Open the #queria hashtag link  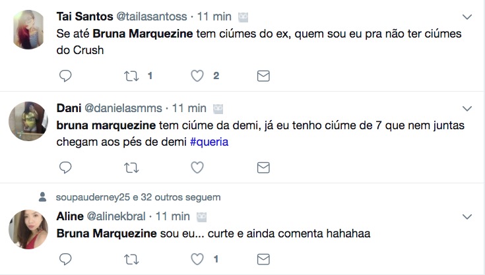[x=209, y=142]
